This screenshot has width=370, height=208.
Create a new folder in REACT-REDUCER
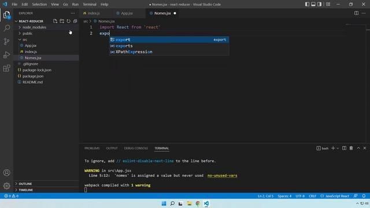(62, 21)
